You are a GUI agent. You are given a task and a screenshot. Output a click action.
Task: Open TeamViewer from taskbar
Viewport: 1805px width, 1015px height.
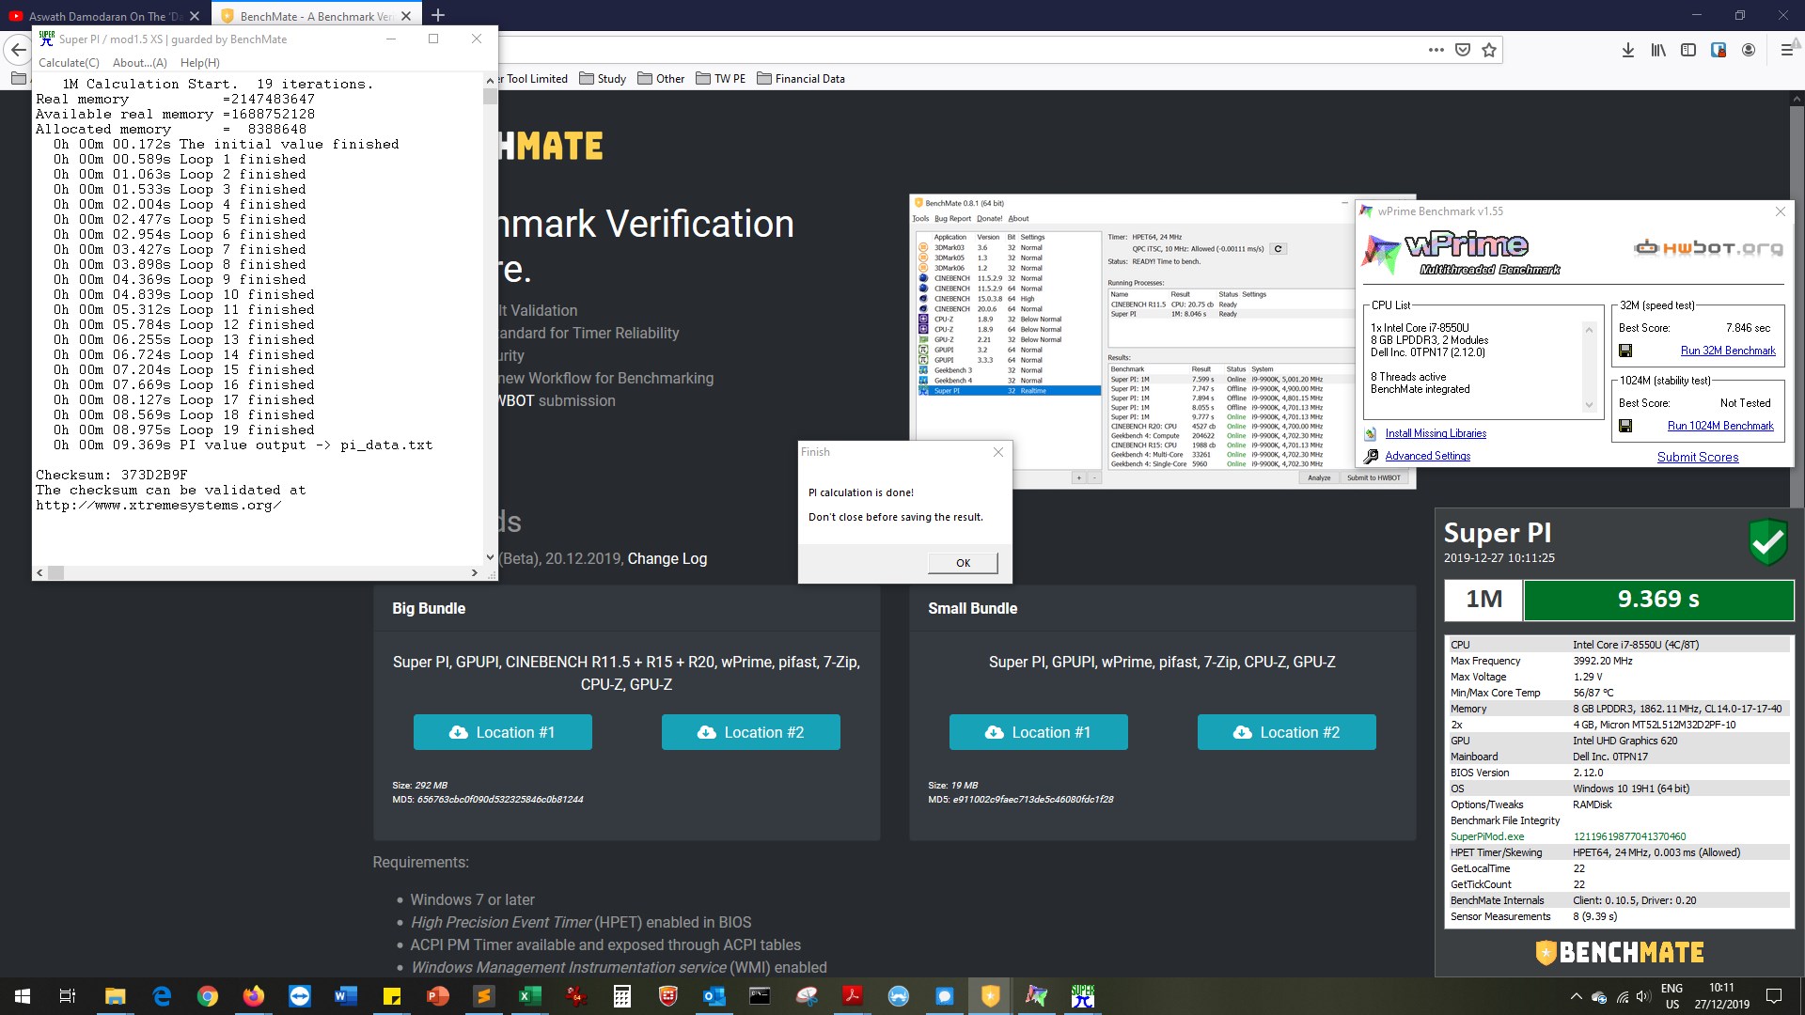click(300, 996)
